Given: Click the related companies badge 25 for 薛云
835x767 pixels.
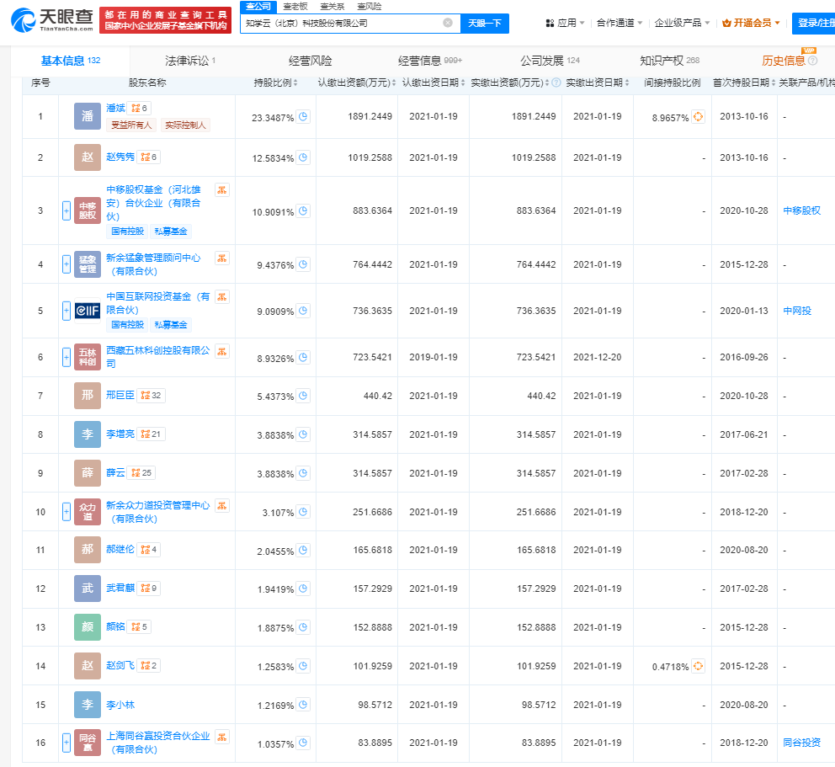Looking at the screenshot, I should pos(141,473).
